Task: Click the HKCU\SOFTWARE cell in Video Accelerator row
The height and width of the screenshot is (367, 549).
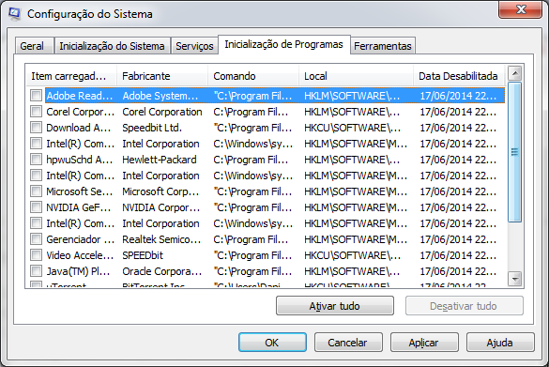Action: [352, 255]
